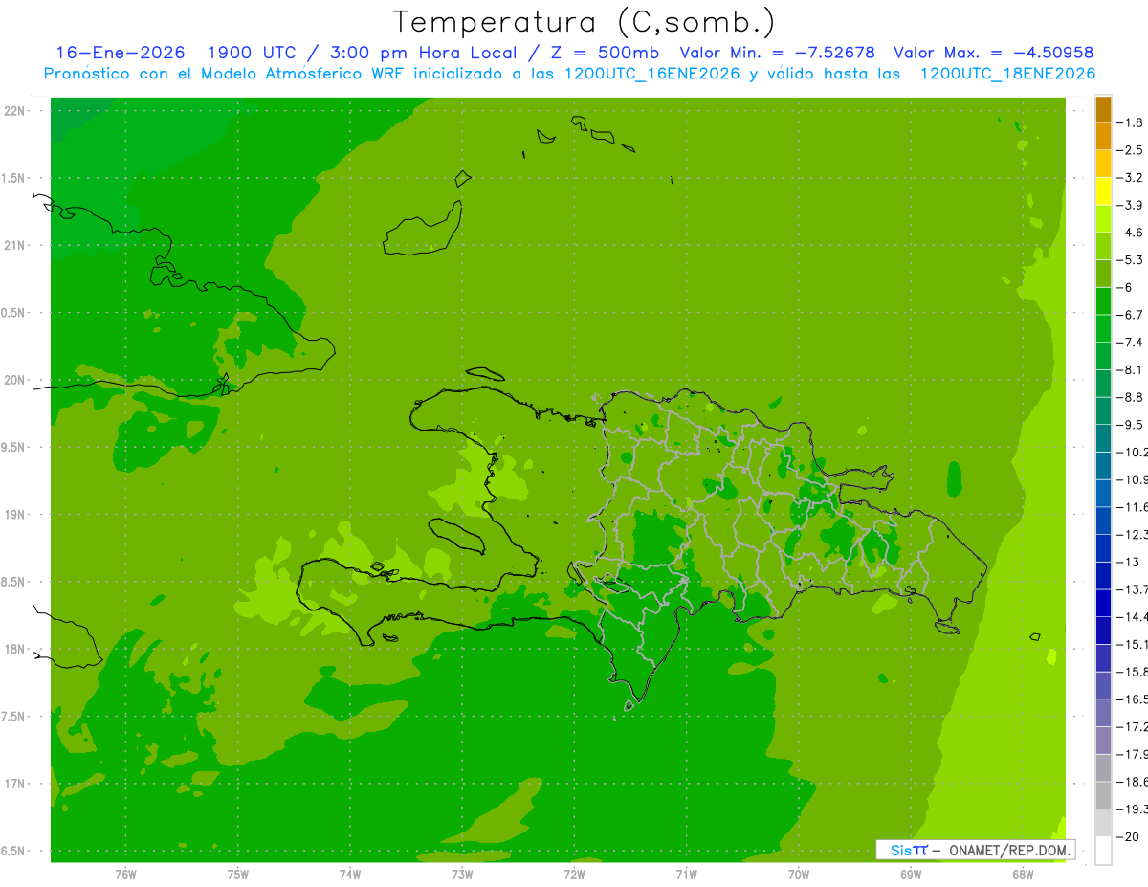Select the "69W" longitude label

coord(911,875)
